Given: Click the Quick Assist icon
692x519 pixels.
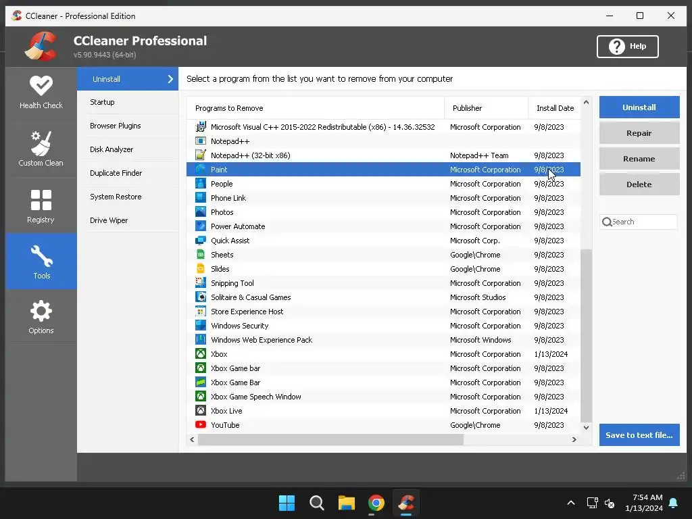Looking at the screenshot, I should [x=200, y=241].
